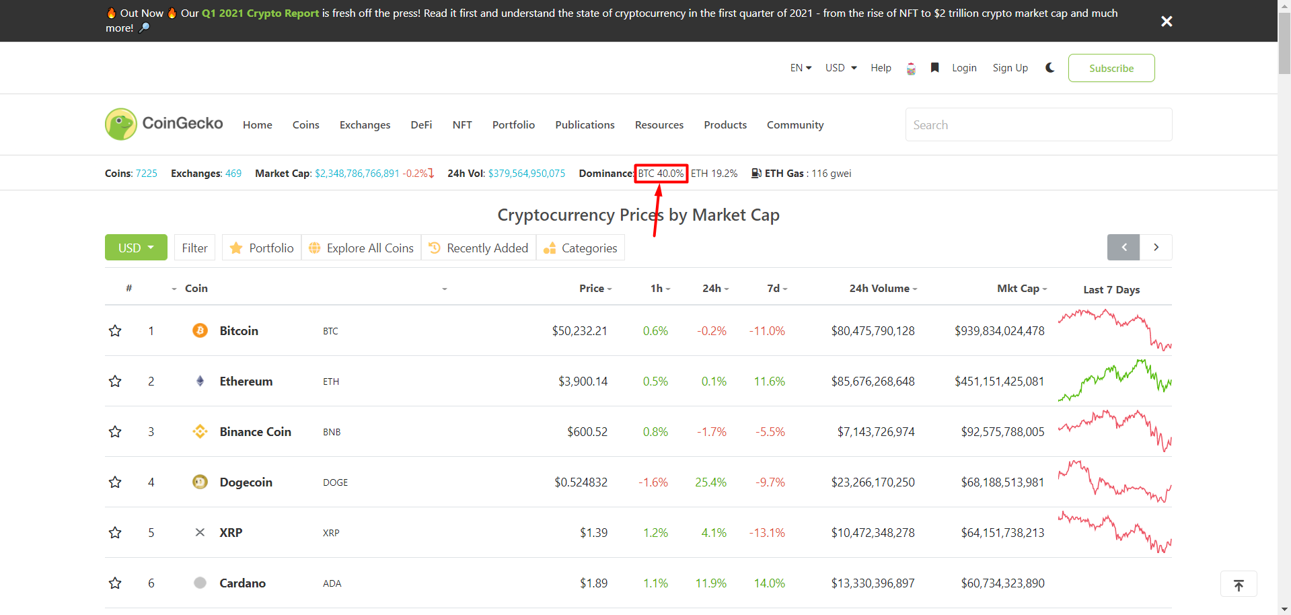The width and height of the screenshot is (1291, 615).
Task: Add XRP to favorites via star
Action: 115,532
